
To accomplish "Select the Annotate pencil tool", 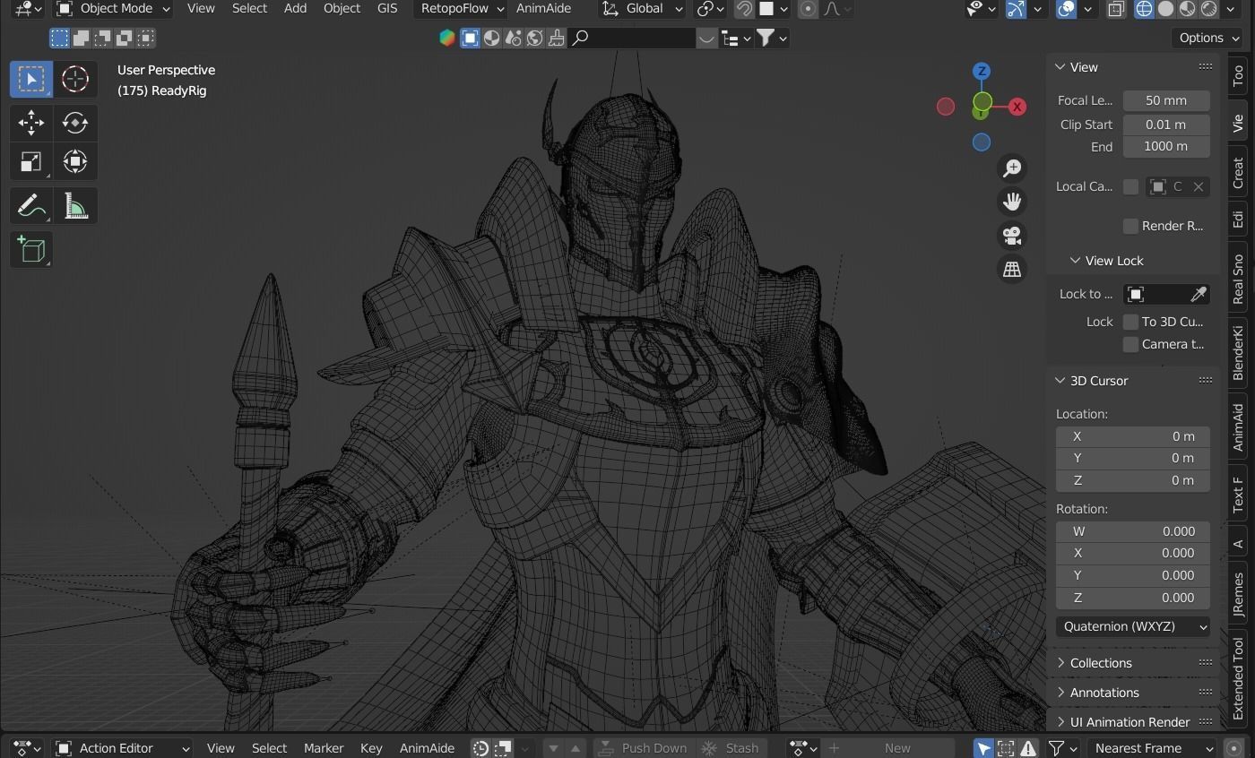I will (31, 206).
